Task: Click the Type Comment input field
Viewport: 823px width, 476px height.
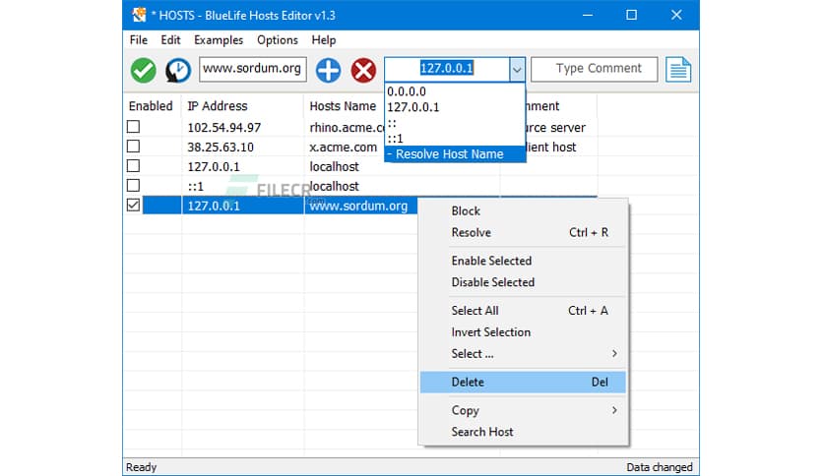Action: click(x=595, y=69)
